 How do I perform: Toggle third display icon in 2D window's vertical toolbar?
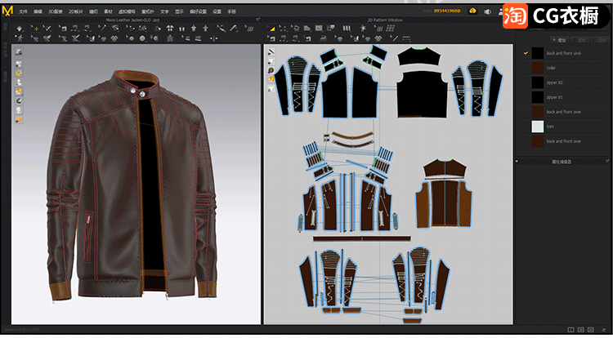pyautogui.click(x=270, y=71)
